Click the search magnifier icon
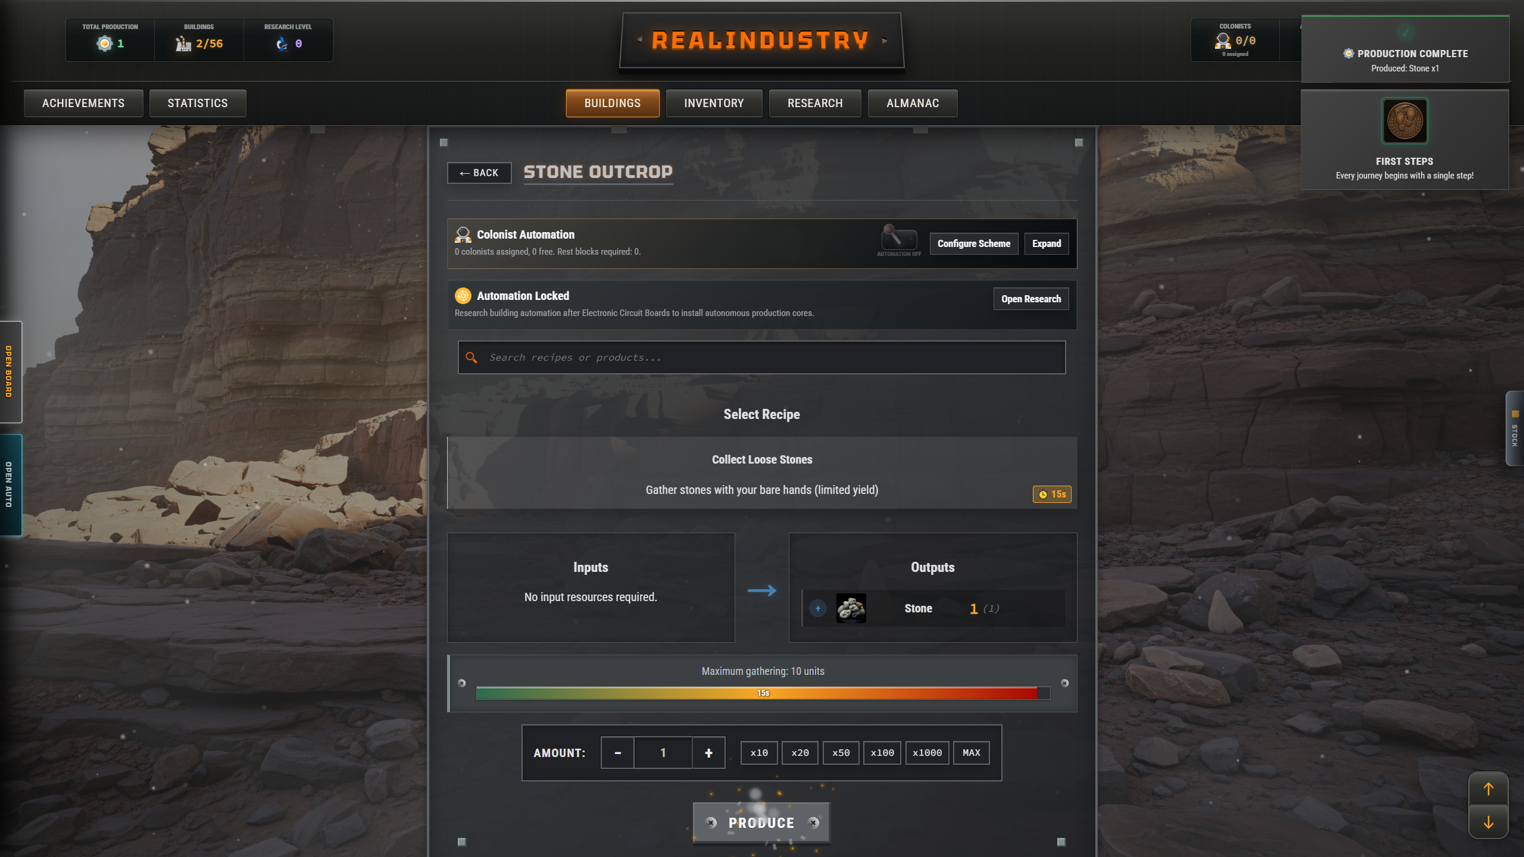This screenshot has width=1524, height=857. (471, 358)
